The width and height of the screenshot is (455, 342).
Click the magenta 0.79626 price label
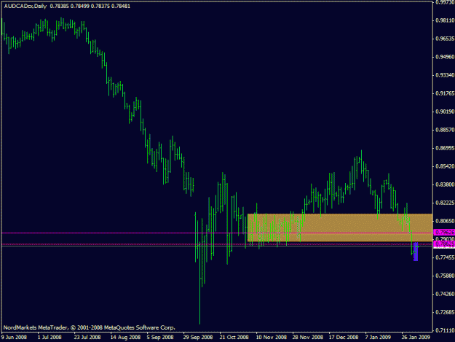point(444,233)
